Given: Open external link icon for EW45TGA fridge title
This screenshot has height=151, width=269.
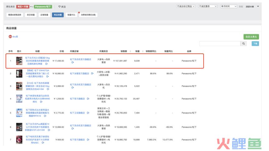Looking at the screenshot, I should [47, 76].
